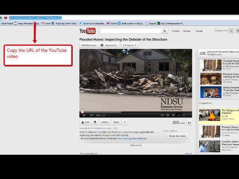Like the video with thumbs up
This screenshot has height=179, width=239.
85,122
